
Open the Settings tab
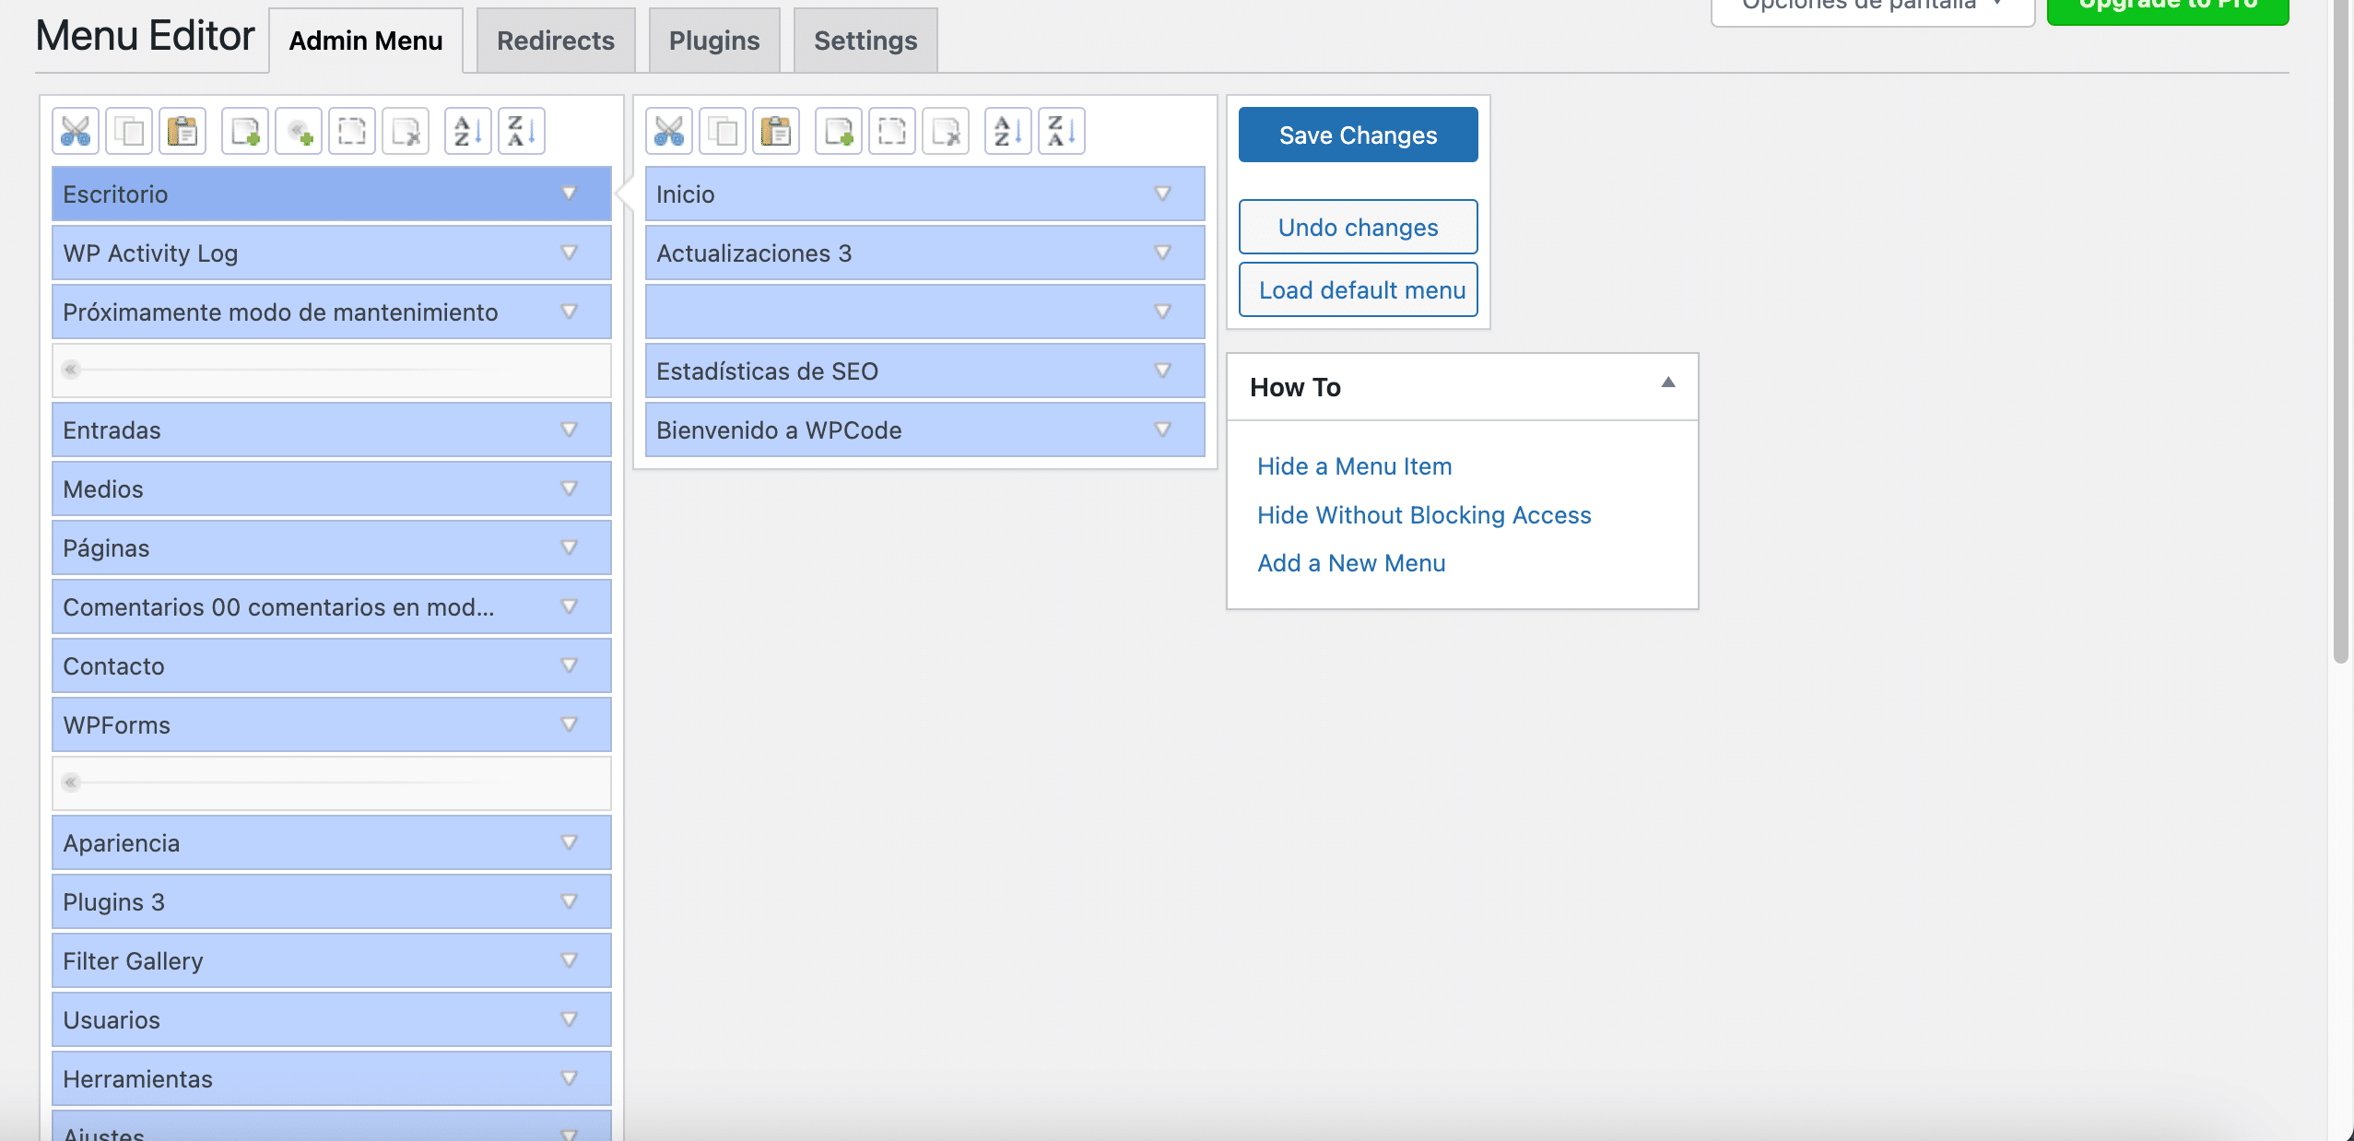pyautogui.click(x=865, y=41)
